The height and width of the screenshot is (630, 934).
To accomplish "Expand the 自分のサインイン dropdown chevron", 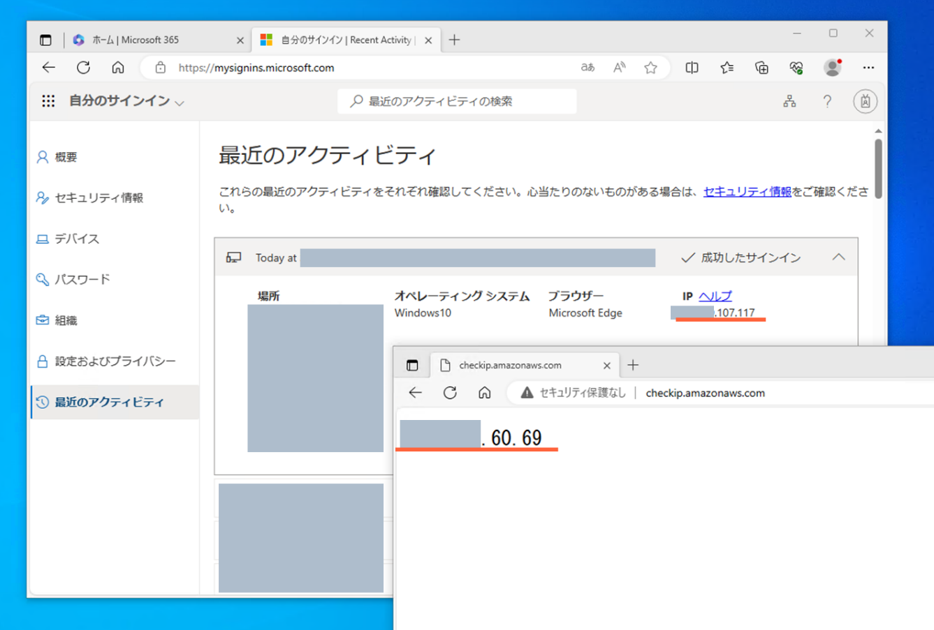I will point(180,103).
